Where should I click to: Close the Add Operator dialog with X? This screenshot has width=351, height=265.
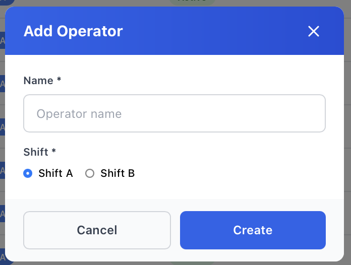point(314,31)
